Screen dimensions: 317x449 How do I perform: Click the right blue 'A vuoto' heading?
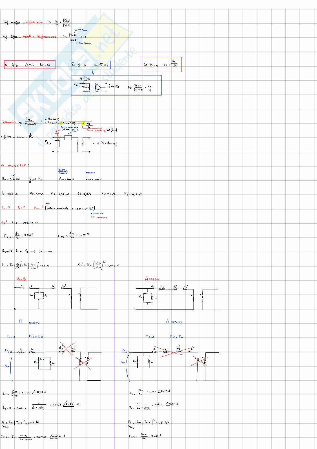174,322
